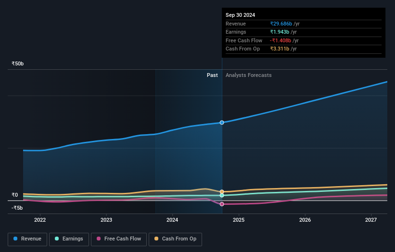Toggle the Revenue legend button
Image resolution: width=395 pixels, height=252 pixels.
coord(27,239)
